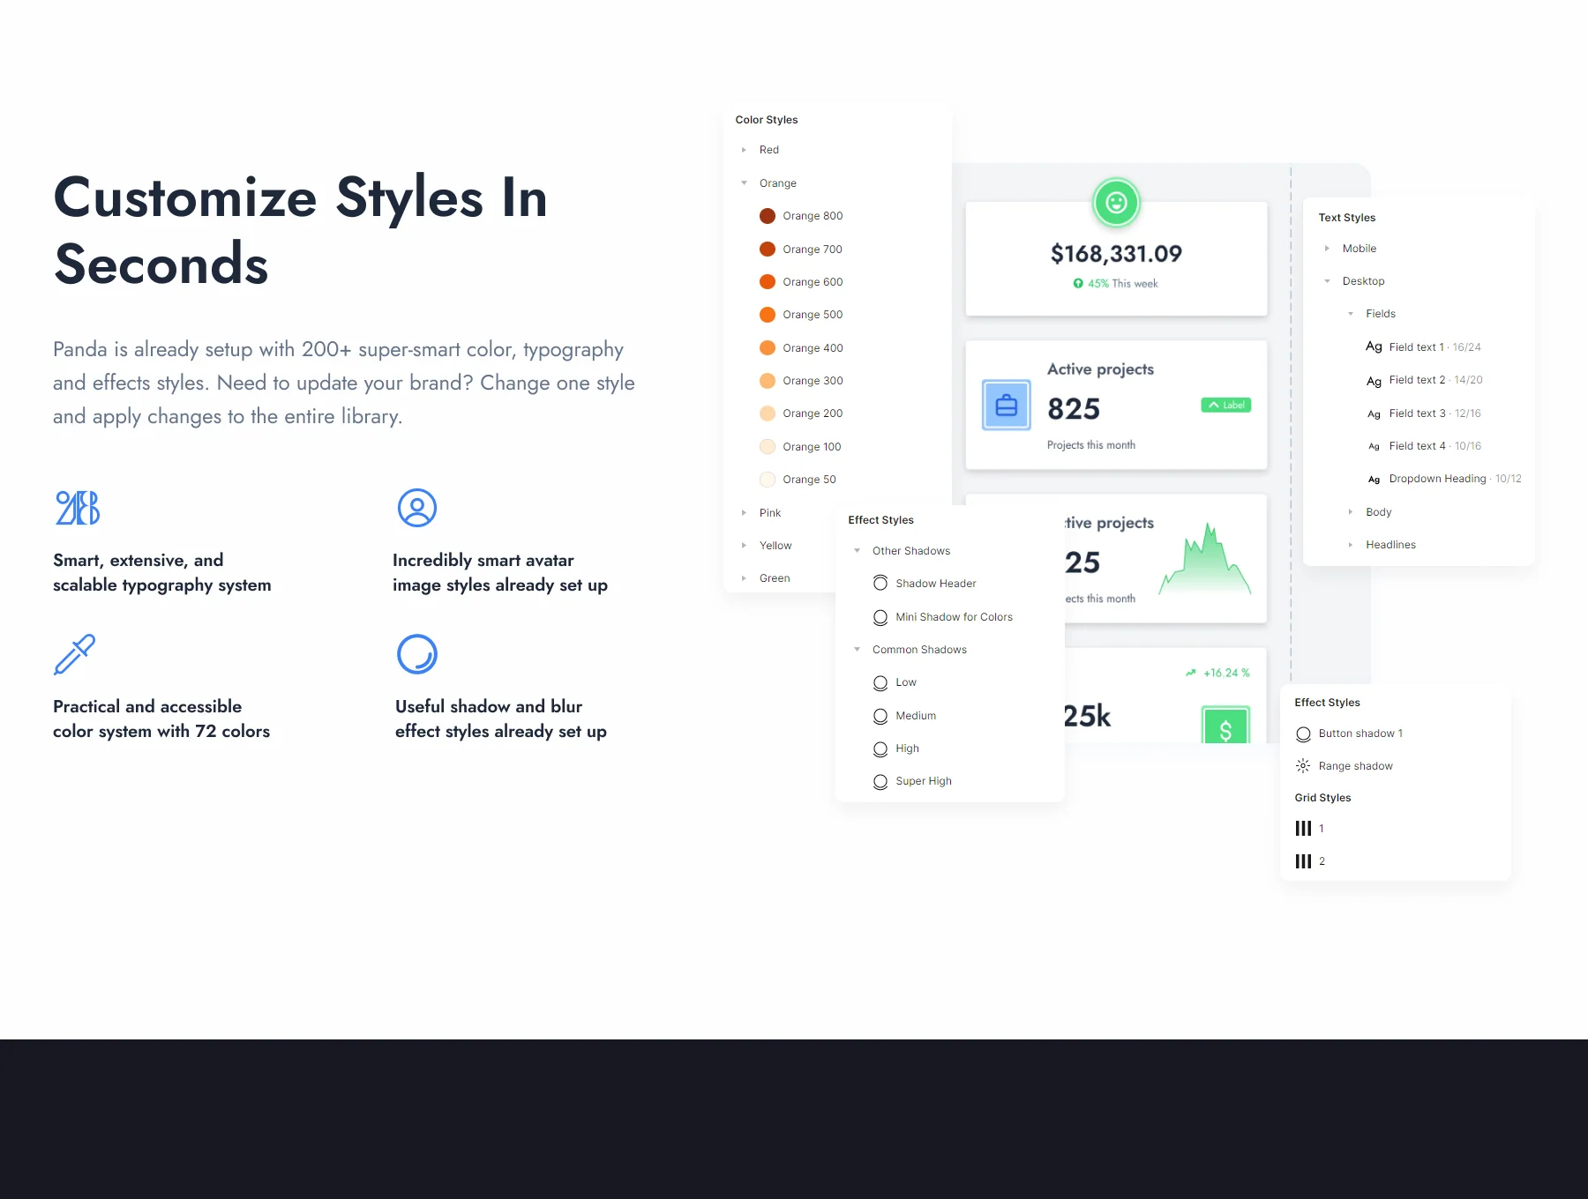Collapse the Common Shadows group
The image size is (1588, 1199).
pos(857,650)
